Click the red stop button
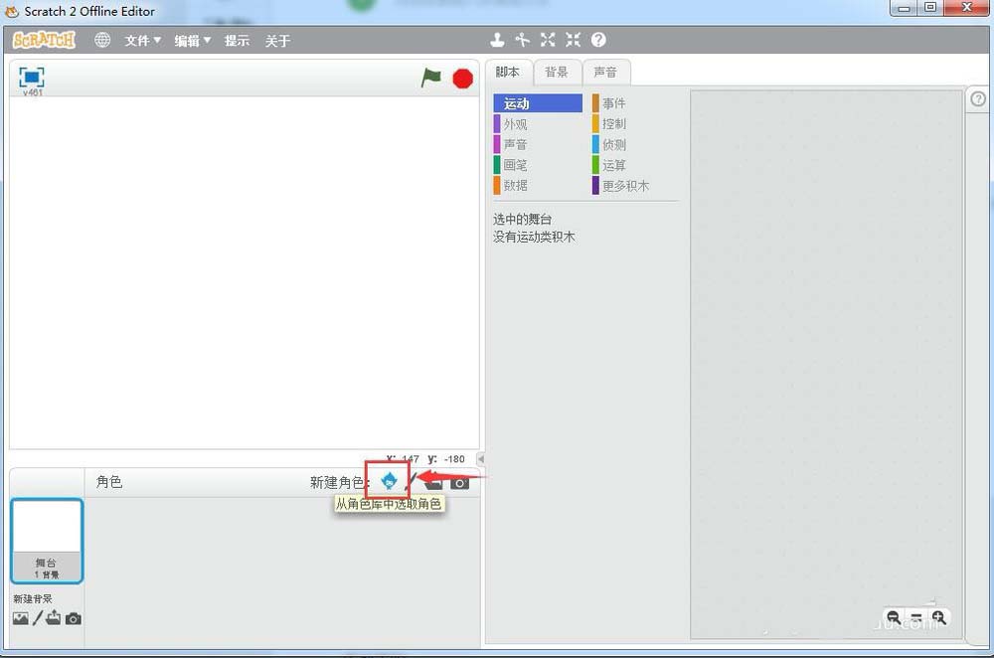 click(x=463, y=79)
